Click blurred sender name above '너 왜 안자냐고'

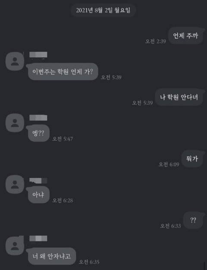pyautogui.click(x=38, y=238)
